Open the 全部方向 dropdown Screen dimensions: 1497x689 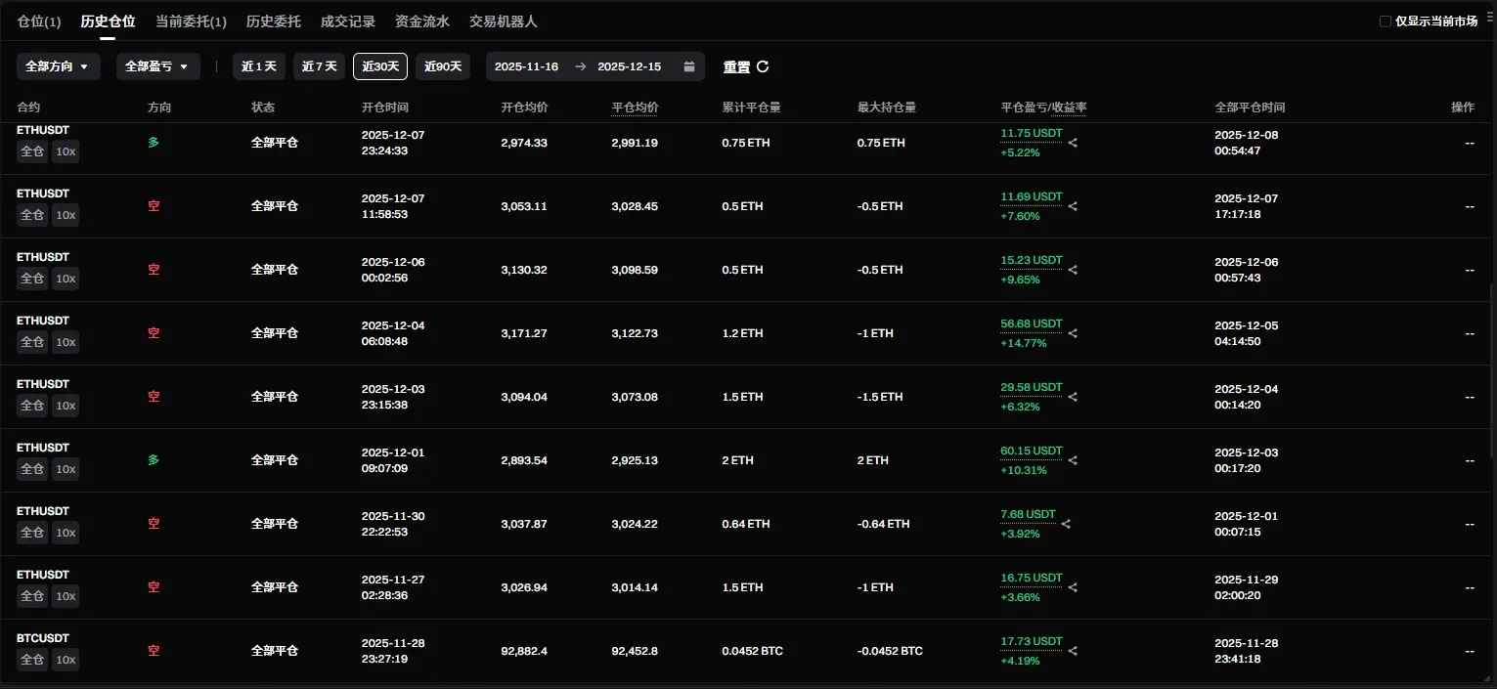(59, 66)
